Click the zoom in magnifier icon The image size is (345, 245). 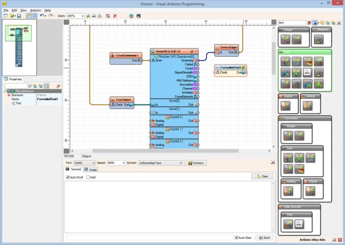(88, 16)
